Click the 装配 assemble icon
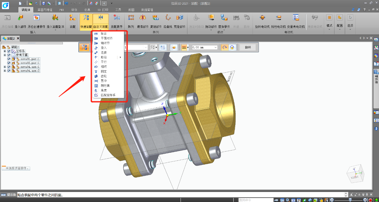 click(x=73, y=18)
